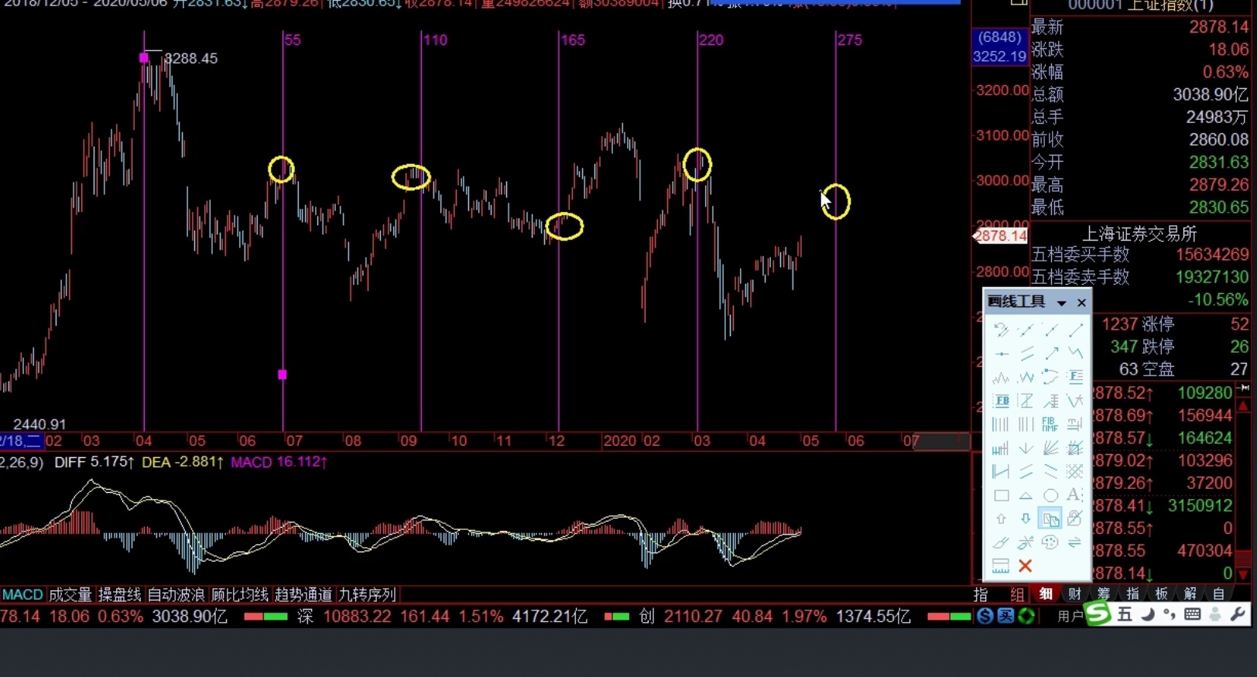Click the DIFF 5.175 indicator value

(94, 462)
